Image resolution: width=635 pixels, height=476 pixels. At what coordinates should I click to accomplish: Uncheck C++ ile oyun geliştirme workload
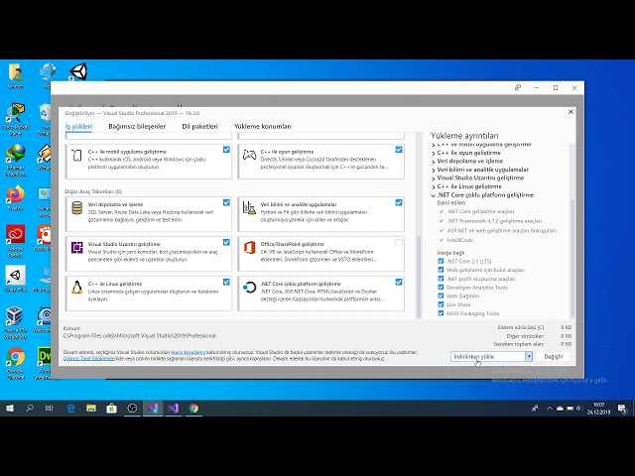click(399, 150)
